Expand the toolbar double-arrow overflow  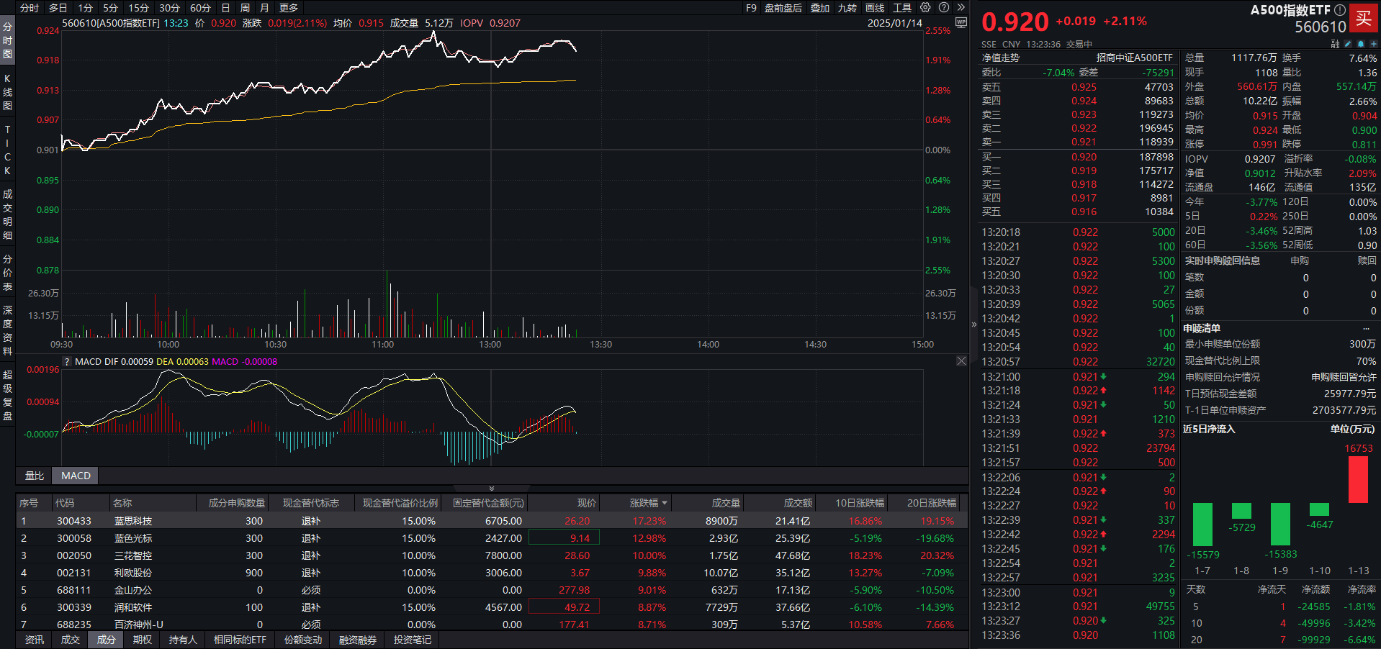coord(961,7)
